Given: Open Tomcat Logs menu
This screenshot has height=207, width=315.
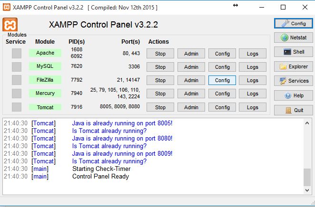Looking at the screenshot, I should coord(253,107).
